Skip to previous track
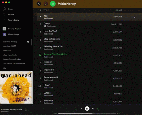The width and height of the screenshot is (142, 115). click(82, 109)
